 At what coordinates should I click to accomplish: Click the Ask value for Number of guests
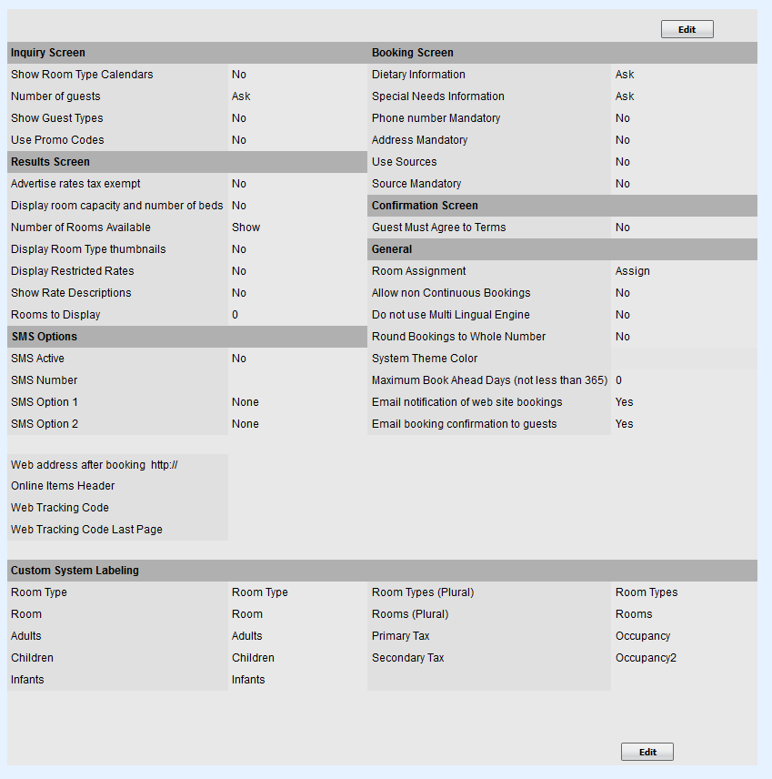click(241, 96)
